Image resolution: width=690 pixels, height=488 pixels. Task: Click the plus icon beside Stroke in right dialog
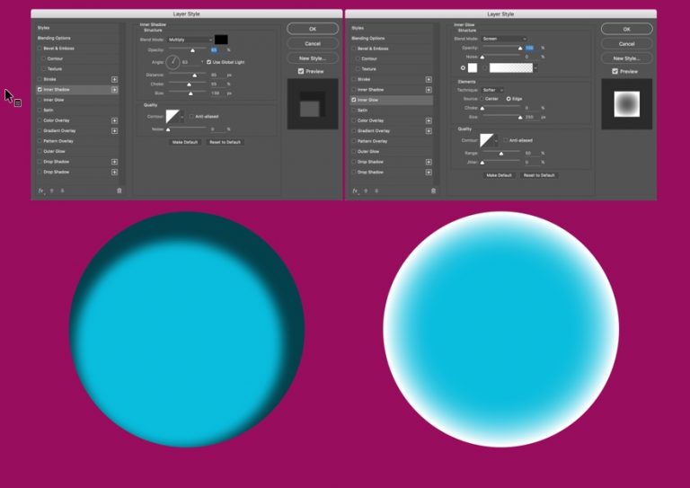click(x=429, y=80)
